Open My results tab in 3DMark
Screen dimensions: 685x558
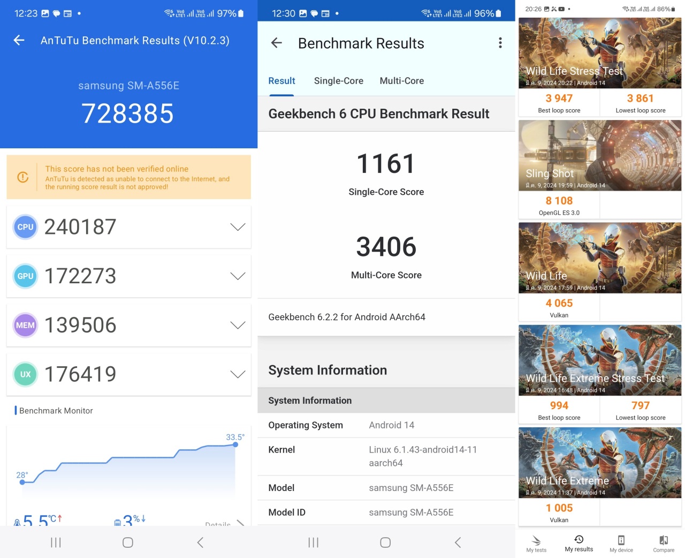pos(579,544)
